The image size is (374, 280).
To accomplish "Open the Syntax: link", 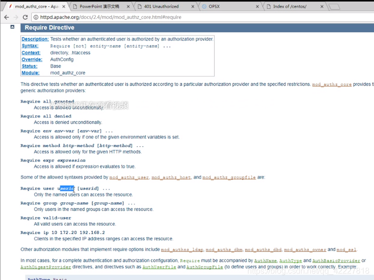I will (30, 46).
